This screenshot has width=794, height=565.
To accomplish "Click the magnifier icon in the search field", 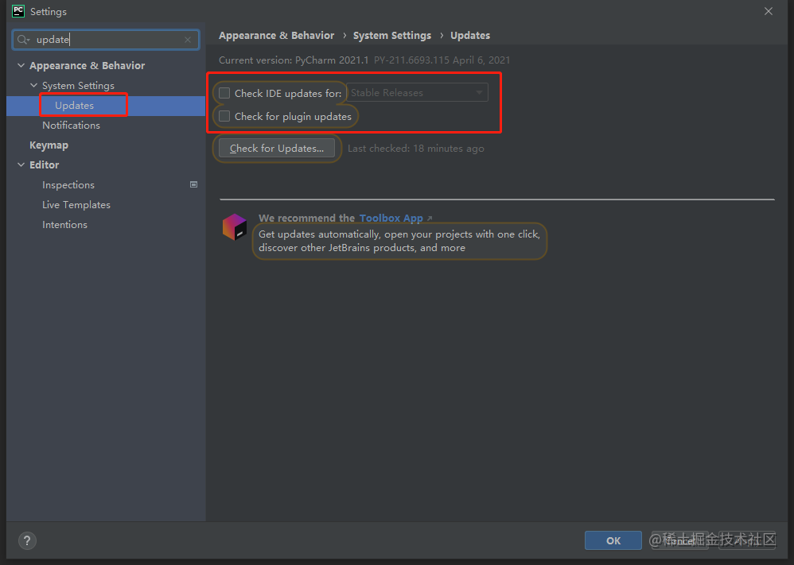I will 24,39.
